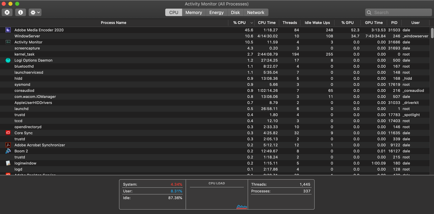
Task: Click the System 4.34% value
Action: pyautogui.click(x=176, y=185)
